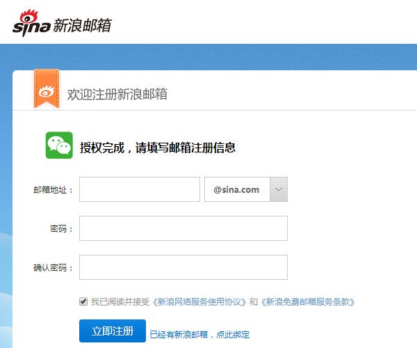Click the 欢迎注册新浪邮箱 heading text
The image size is (417, 348).
coord(117,94)
